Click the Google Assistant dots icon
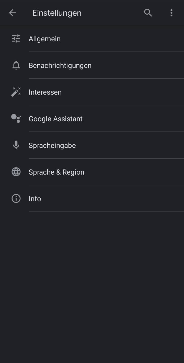 point(16,119)
